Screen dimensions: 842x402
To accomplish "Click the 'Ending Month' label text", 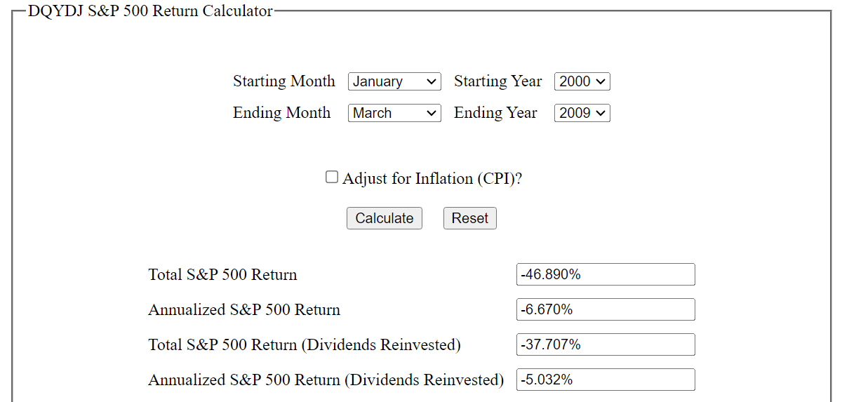I will pyautogui.click(x=282, y=113).
